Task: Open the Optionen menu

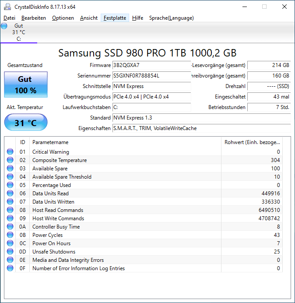Action: (x=63, y=18)
